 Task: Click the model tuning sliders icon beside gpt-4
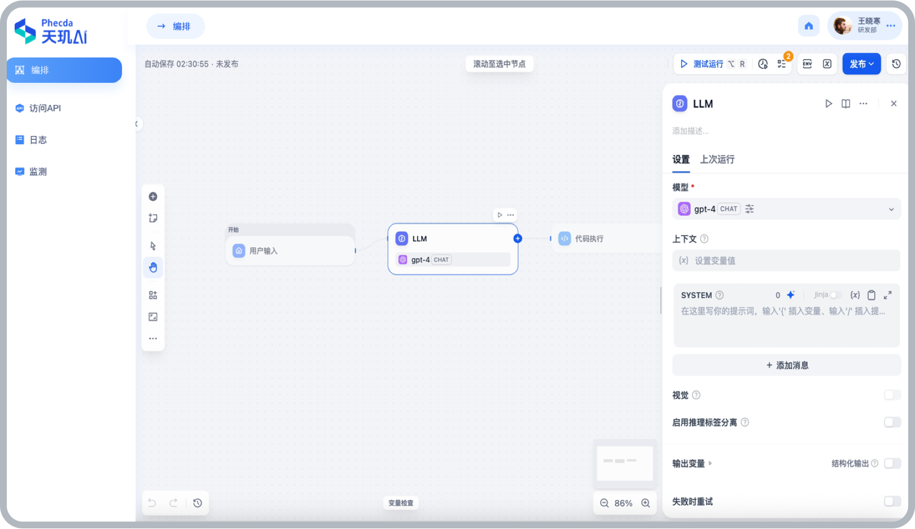pyautogui.click(x=750, y=209)
